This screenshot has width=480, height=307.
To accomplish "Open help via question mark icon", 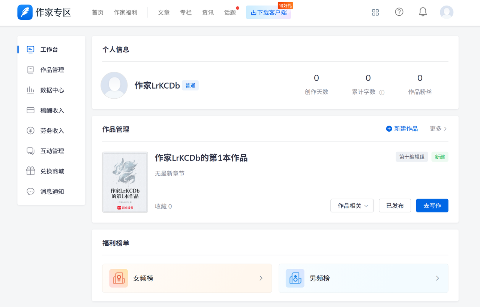I will tap(399, 12).
